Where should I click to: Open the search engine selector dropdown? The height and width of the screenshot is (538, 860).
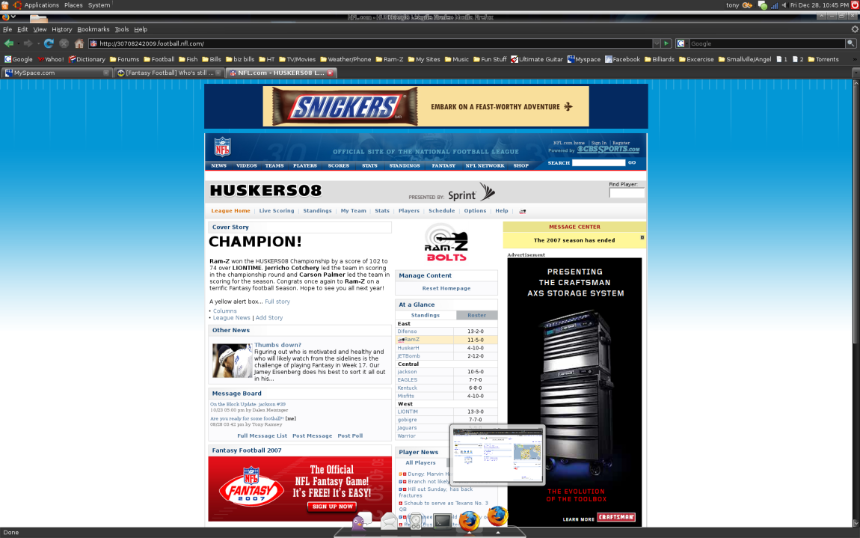point(682,43)
